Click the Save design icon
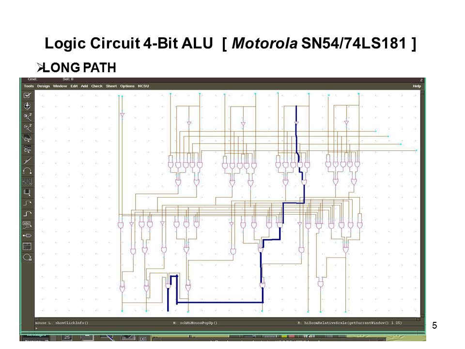465x349 pixels. pyautogui.click(x=27, y=106)
